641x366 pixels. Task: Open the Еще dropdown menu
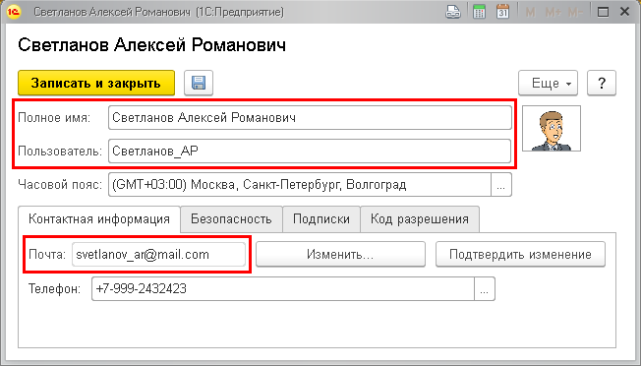click(549, 83)
